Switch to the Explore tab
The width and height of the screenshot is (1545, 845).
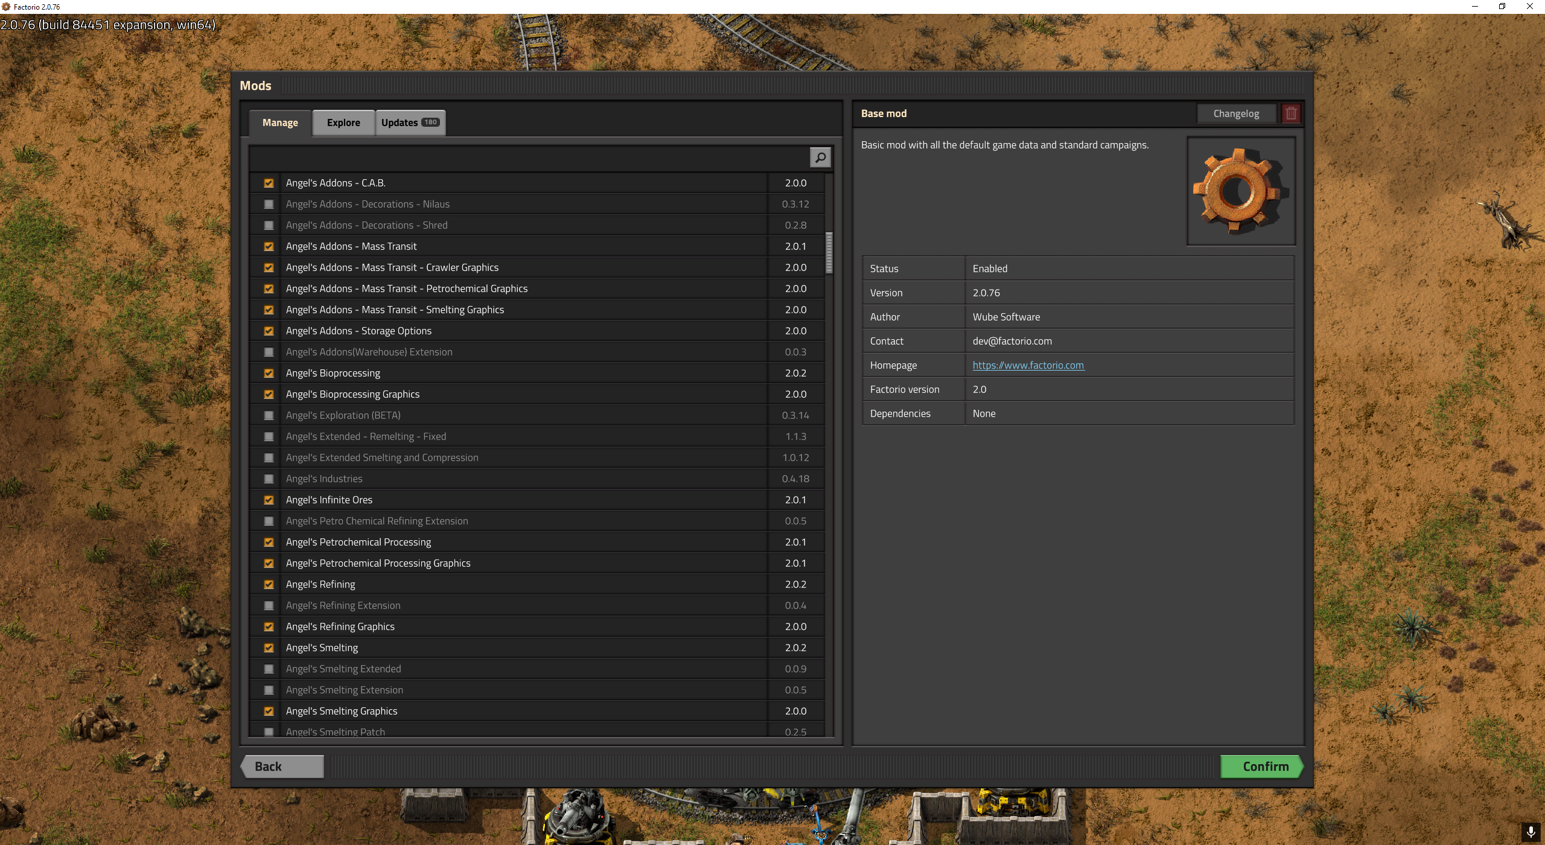tap(343, 123)
